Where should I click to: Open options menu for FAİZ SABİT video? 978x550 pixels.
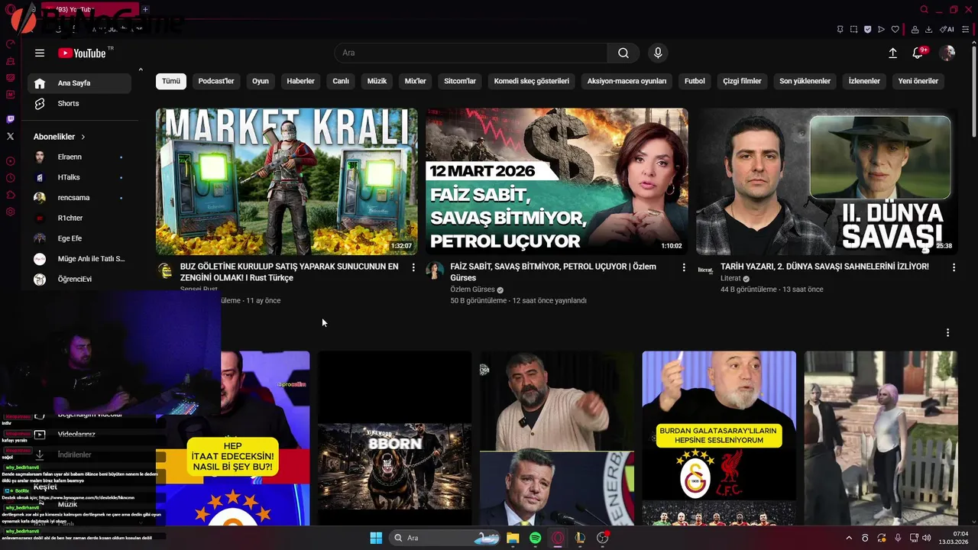[684, 267]
